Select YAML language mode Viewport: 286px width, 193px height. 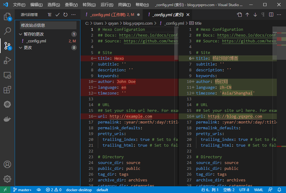[258, 190]
